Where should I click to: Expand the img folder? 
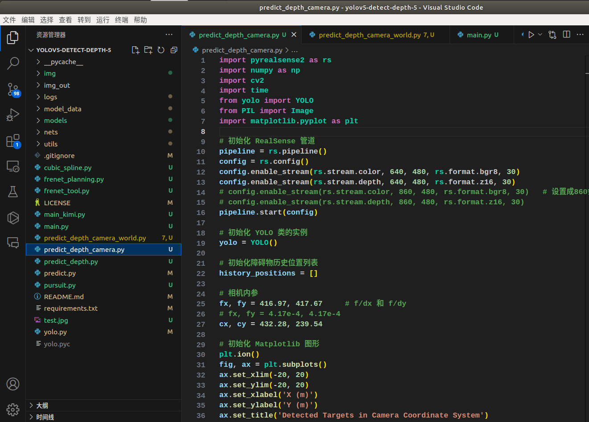click(103, 73)
